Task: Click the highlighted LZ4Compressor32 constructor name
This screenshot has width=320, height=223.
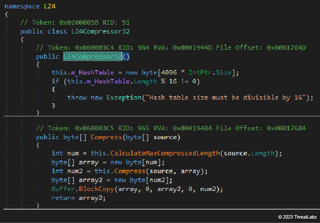Action: [93, 56]
